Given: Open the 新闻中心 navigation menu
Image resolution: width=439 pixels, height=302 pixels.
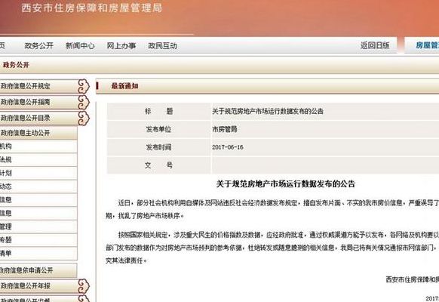Looking at the screenshot, I should click(x=80, y=45).
